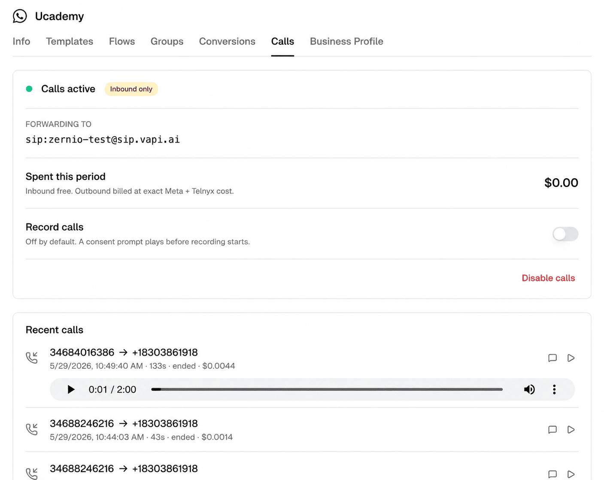This screenshot has height=480, width=604.
Task: Open the Groups tab
Action: point(167,41)
